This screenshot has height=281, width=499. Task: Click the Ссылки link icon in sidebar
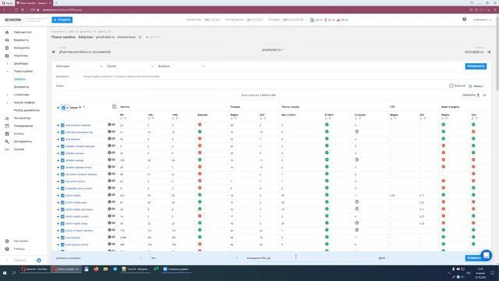7,149
